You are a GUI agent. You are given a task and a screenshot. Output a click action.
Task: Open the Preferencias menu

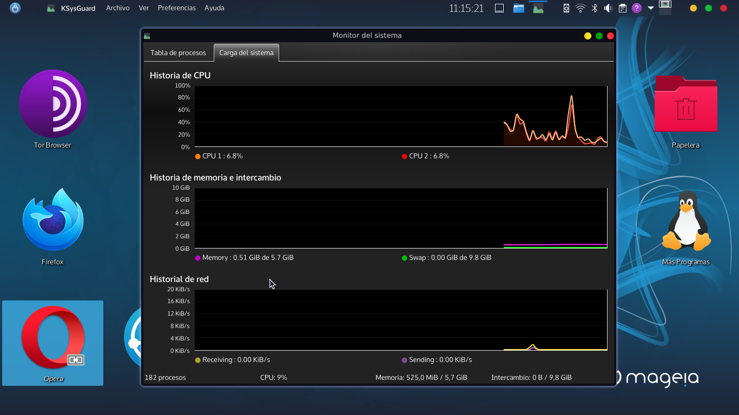pos(176,8)
